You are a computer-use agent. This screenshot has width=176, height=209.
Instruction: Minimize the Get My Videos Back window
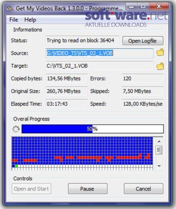point(132,6)
